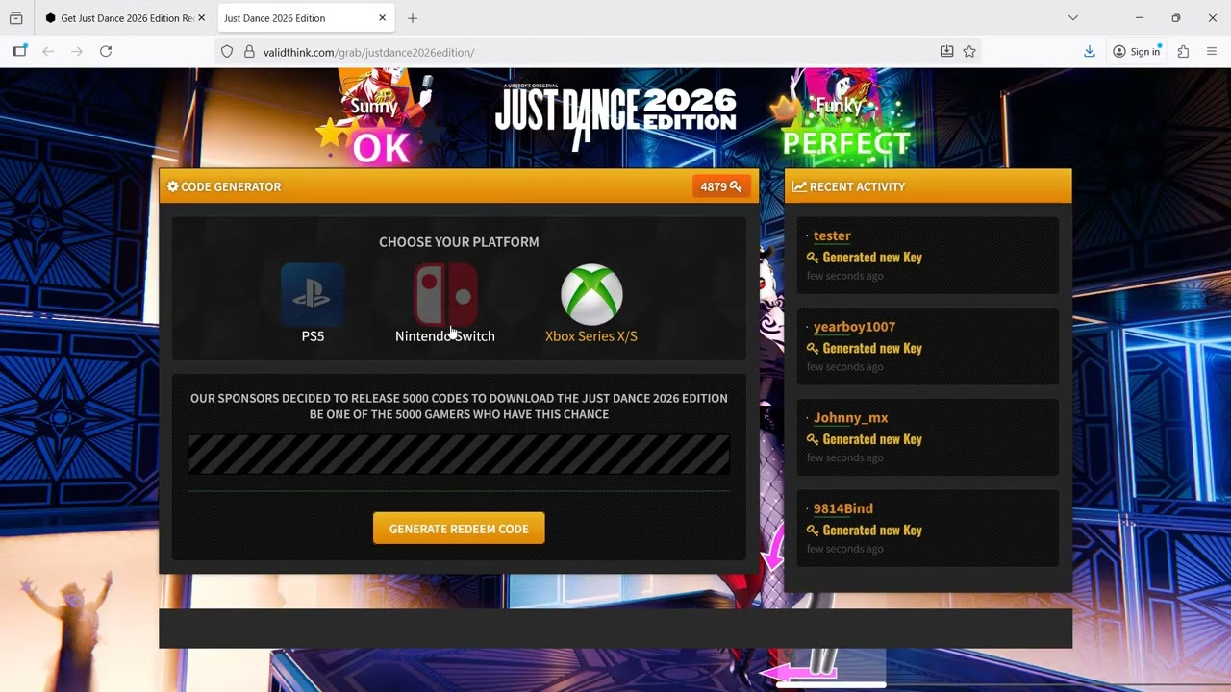Click the key icon under Johnny_mx
The width and height of the screenshot is (1231, 692).
[813, 439]
